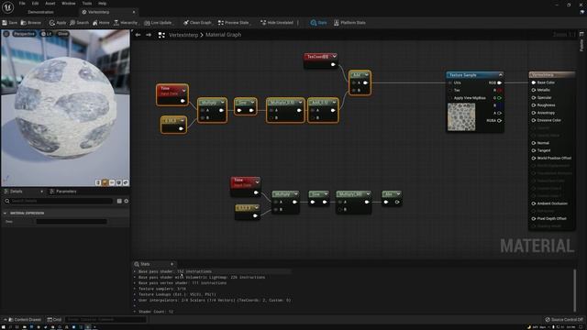Image resolution: width=587 pixels, height=330 pixels.
Task: Switch to the Details panel tab
Action: [x=17, y=192]
